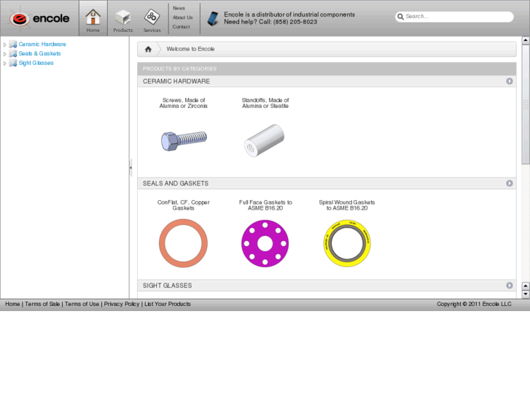530x398 pixels.
Task: Click the Encole logo
Action: 39,18
